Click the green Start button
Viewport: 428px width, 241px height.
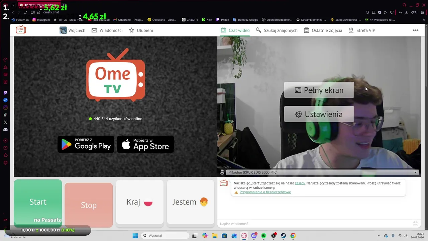point(38,202)
